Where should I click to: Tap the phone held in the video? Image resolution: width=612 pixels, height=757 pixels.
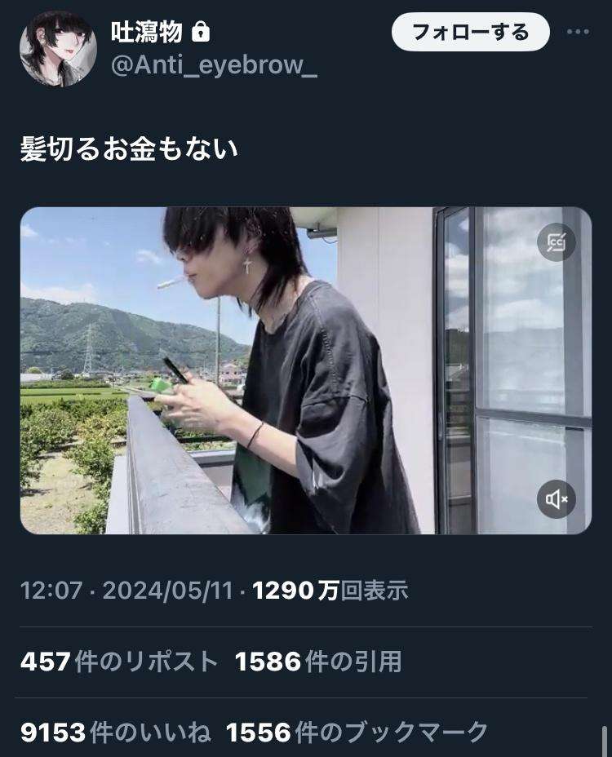[x=175, y=370]
